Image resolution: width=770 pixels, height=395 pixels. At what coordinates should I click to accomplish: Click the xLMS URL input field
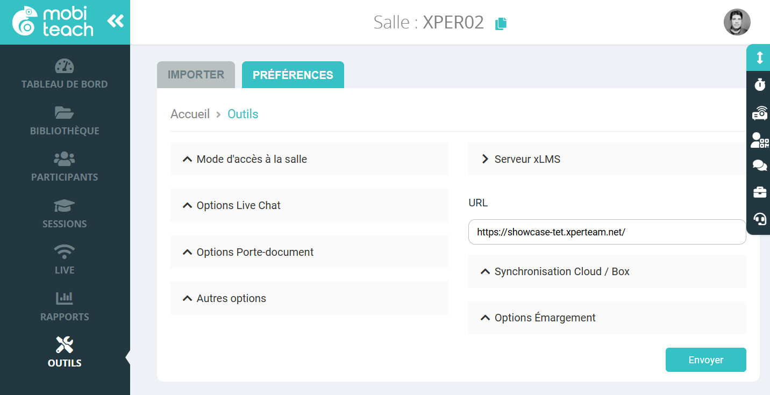pyautogui.click(x=607, y=232)
